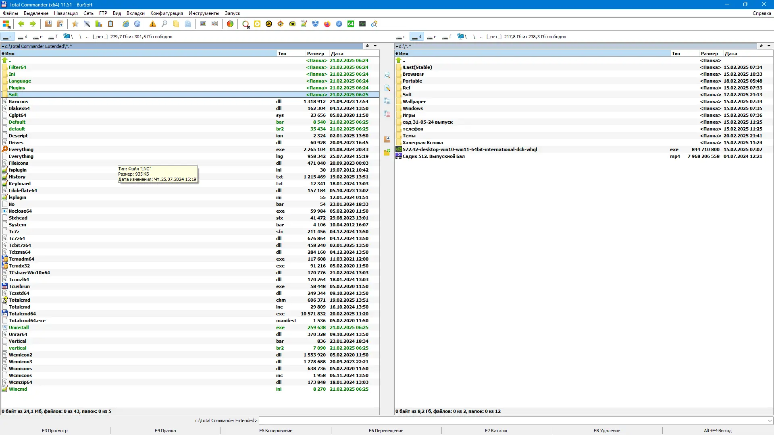Open the Конфигурация menu
774x435 pixels.
coord(166,13)
